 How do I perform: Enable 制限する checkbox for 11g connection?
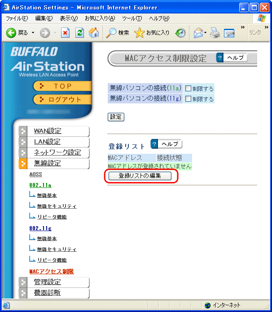click(x=189, y=99)
